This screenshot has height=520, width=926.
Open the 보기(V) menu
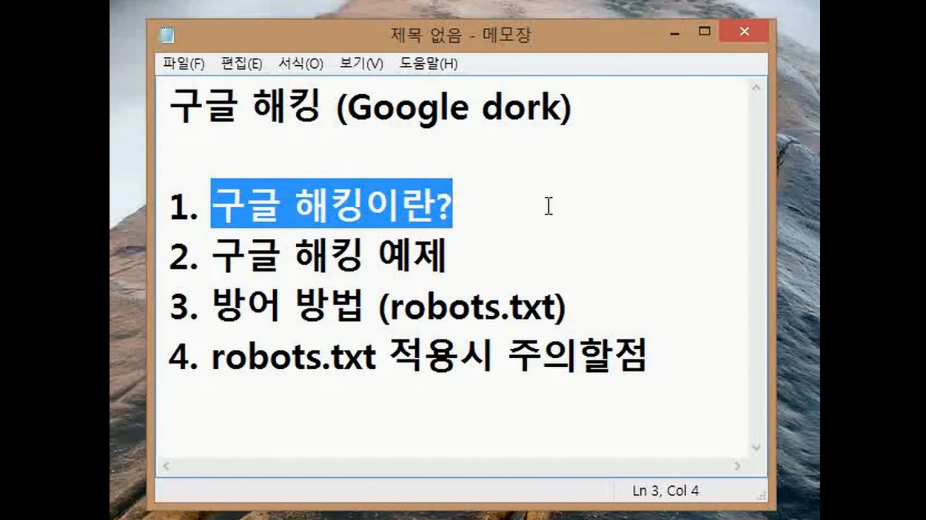tap(361, 64)
